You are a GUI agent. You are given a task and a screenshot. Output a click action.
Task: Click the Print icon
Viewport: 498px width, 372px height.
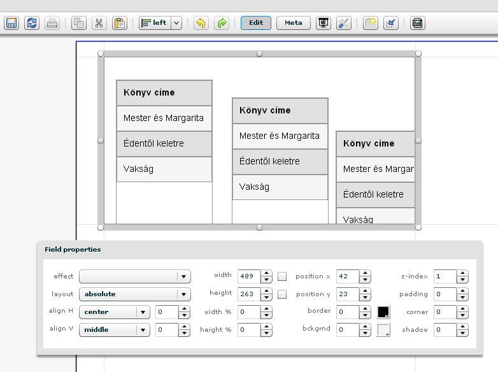[52, 23]
